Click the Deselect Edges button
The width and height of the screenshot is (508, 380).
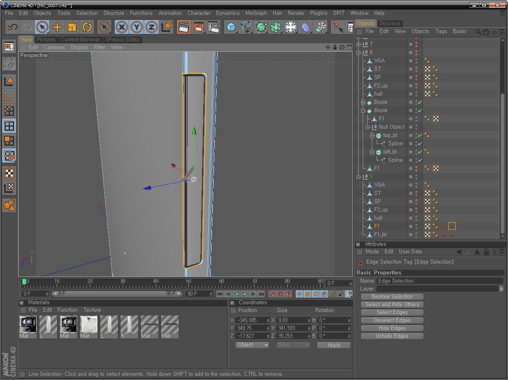point(392,320)
